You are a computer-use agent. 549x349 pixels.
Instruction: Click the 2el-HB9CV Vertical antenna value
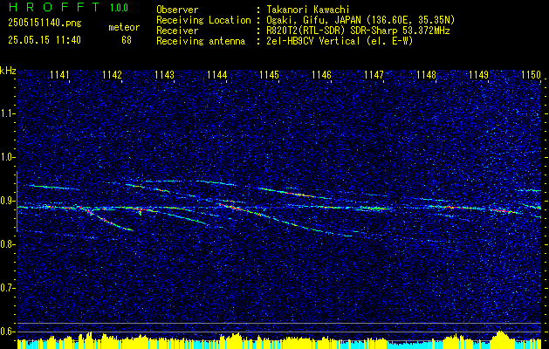pyautogui.click(x=340, y=41)
